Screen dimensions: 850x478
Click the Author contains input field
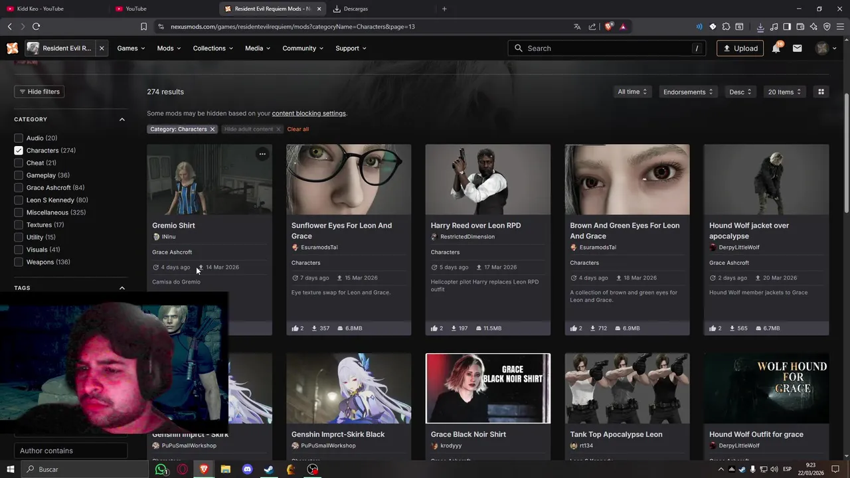click(x=70, y=451)
